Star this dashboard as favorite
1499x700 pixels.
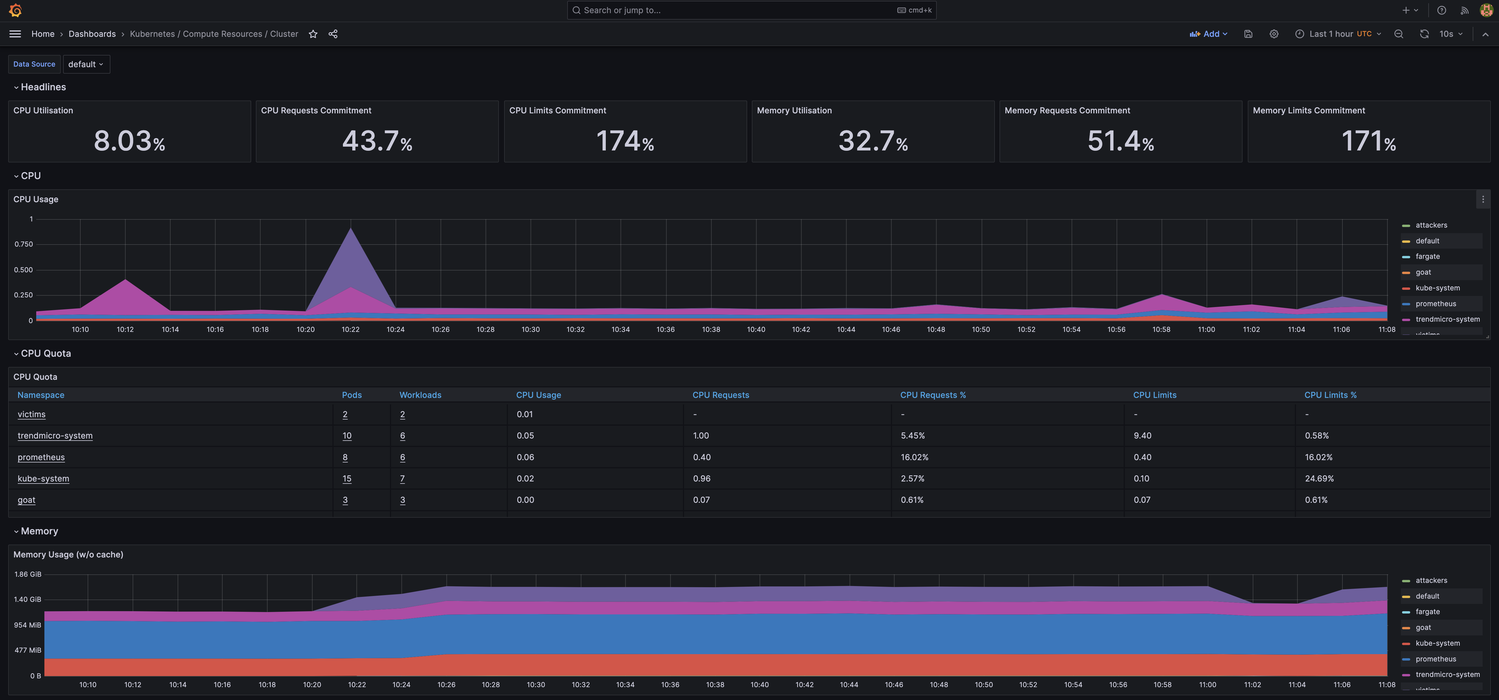[313, 34]
